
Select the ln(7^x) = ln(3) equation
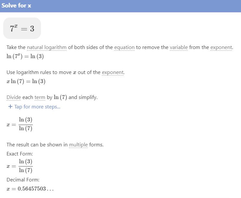(25, 56)
